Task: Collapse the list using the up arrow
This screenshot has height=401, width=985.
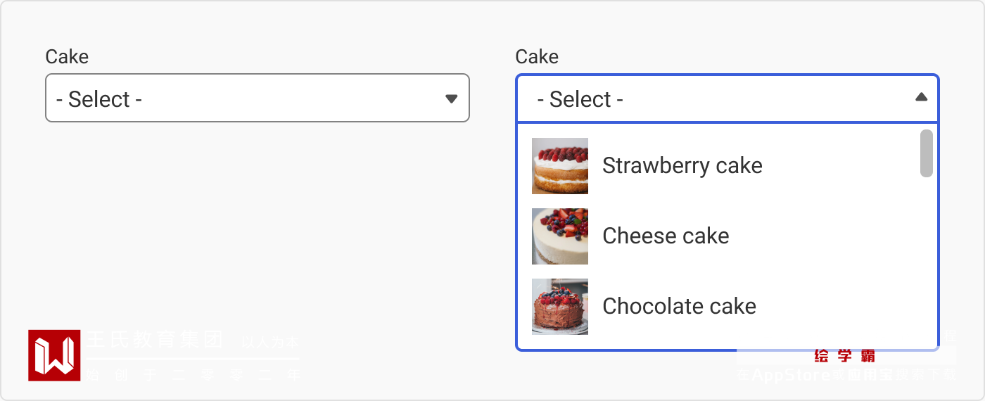Action: coord(921,97)
